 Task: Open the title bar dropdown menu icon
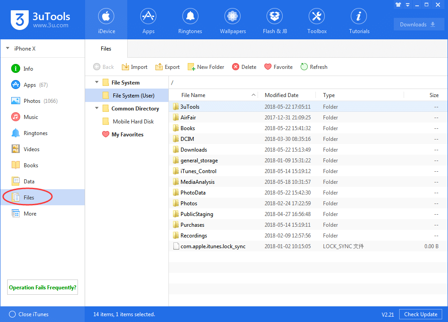coord(408,5)
